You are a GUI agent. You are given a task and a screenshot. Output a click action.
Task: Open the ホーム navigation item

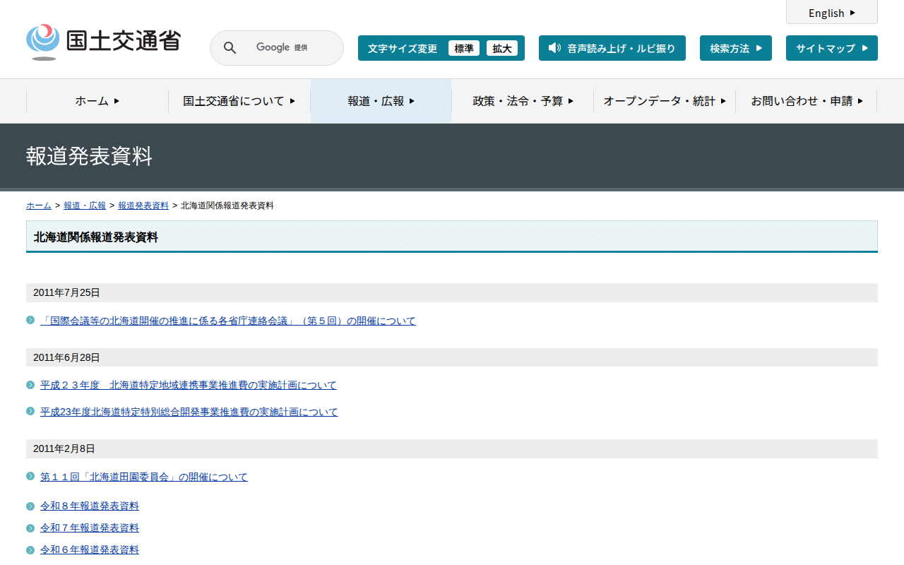click(x=97, y=101)
